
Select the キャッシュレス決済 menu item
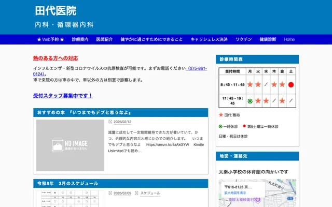(x=209, y=39)
